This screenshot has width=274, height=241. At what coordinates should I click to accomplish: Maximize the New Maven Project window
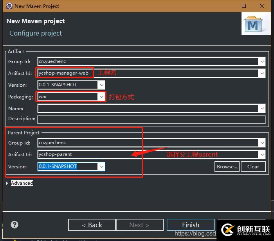(244, 6)
